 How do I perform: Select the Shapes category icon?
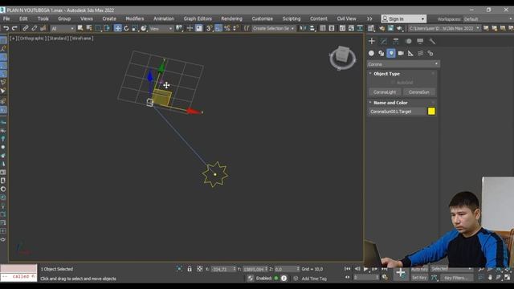click(381, 53)
